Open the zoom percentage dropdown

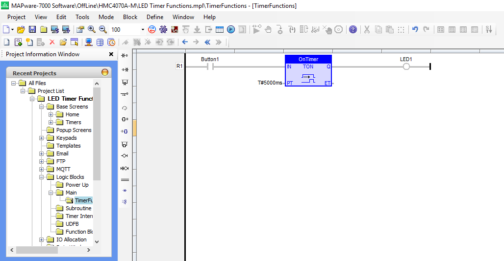(143, 29)
